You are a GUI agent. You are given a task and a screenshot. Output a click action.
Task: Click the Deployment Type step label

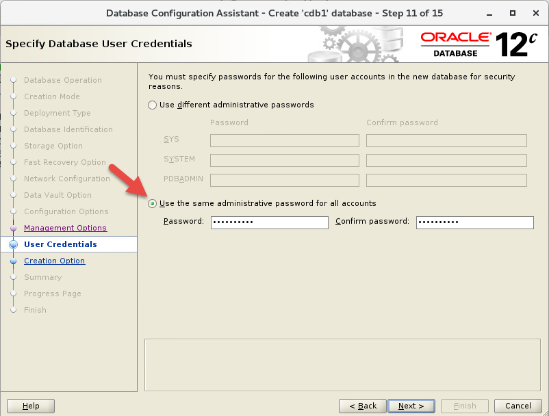(57, 113)
